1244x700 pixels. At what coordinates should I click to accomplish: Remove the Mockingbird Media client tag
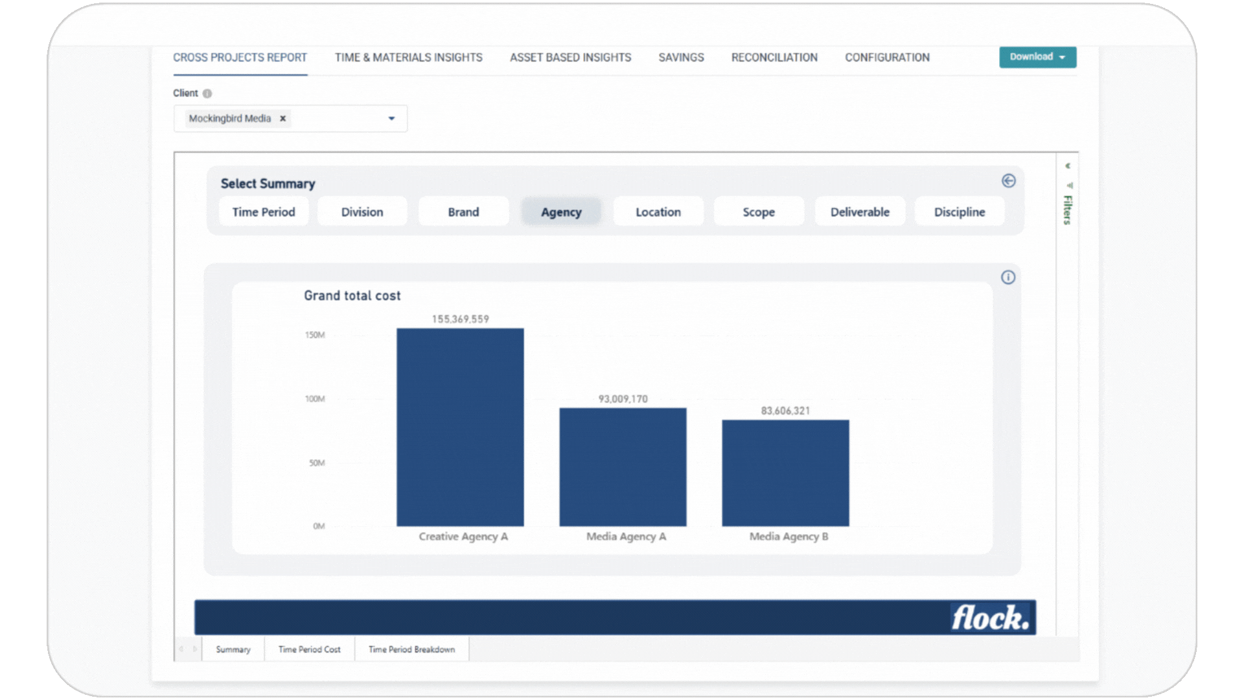click(x=282, y=119)
